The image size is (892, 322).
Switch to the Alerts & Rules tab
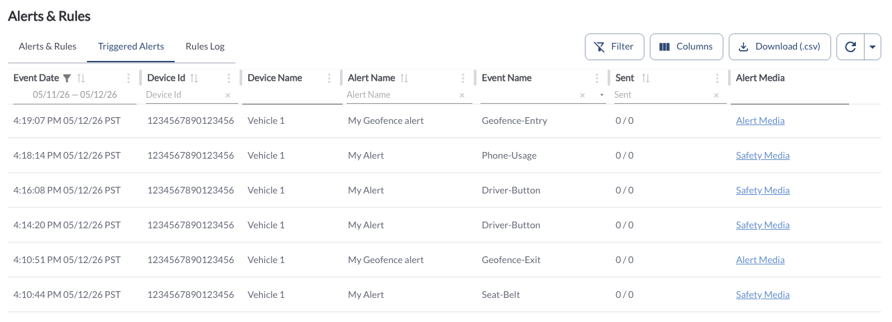pos(48,46)
